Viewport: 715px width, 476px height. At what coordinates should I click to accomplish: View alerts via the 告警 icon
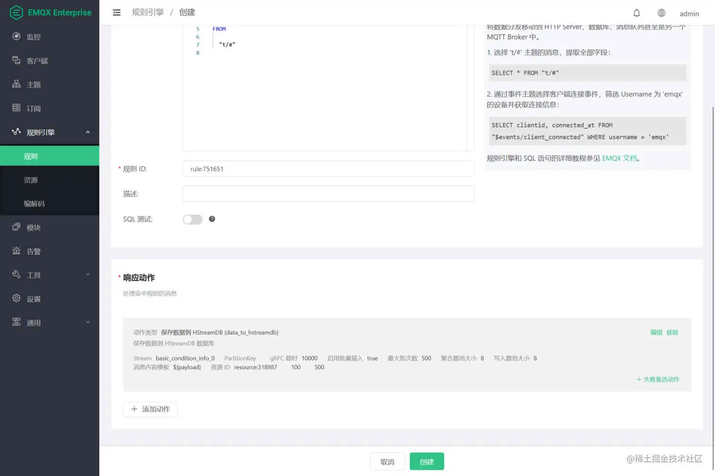click(x=17, y=251)
